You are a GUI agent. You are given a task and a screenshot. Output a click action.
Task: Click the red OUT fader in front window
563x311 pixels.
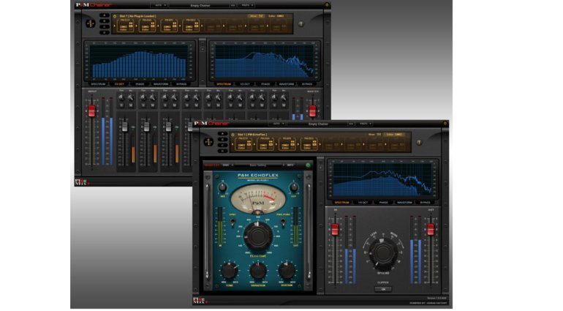431,229
